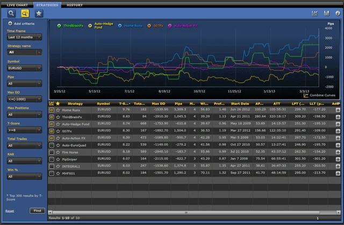Click the Combine Curves chart icon

(306, 95)
